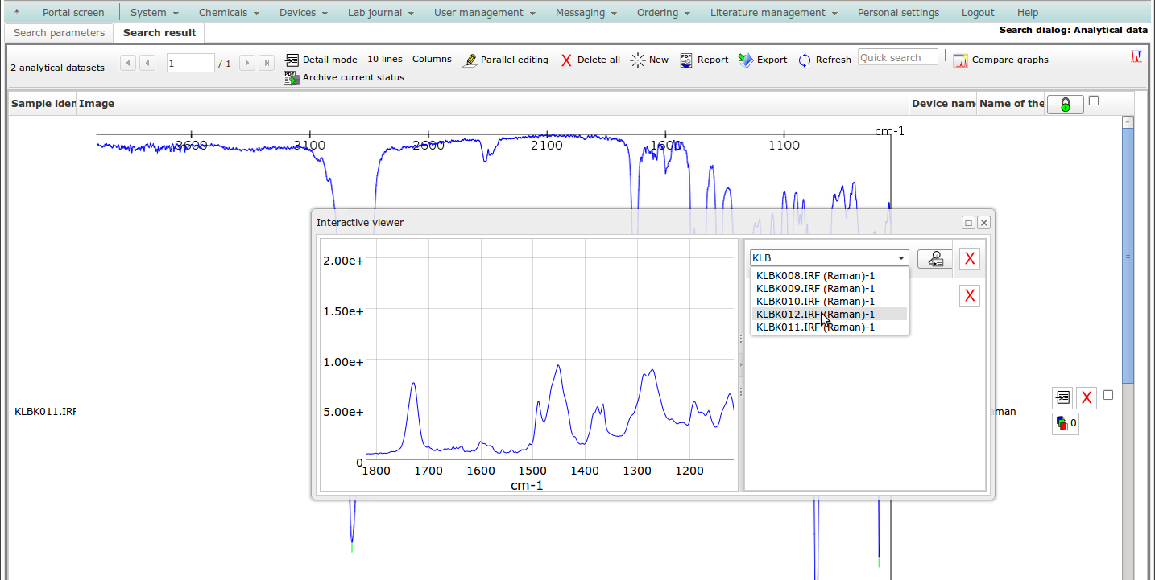Click the Detail mode icon
This screenshot has width=1155, height=580.
click(292, 60)
